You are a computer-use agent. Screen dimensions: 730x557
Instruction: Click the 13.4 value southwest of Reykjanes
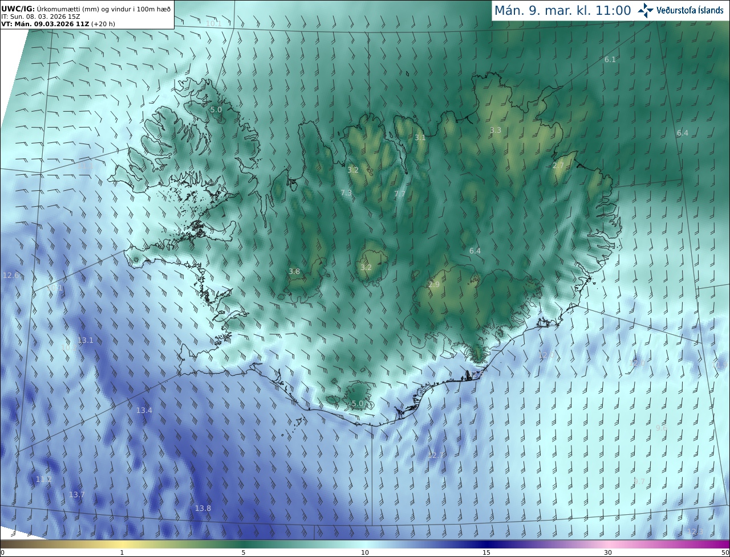[144, 411]
